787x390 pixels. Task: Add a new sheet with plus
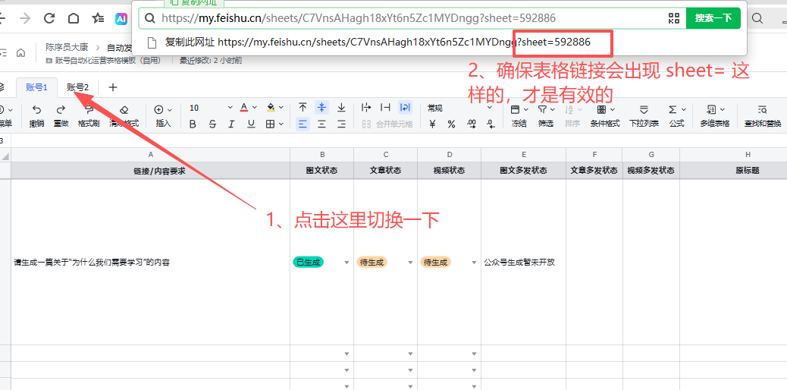tap(113, 87)
